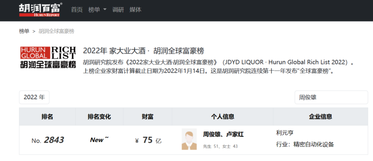Open the 2022 年 year selector

34,97
